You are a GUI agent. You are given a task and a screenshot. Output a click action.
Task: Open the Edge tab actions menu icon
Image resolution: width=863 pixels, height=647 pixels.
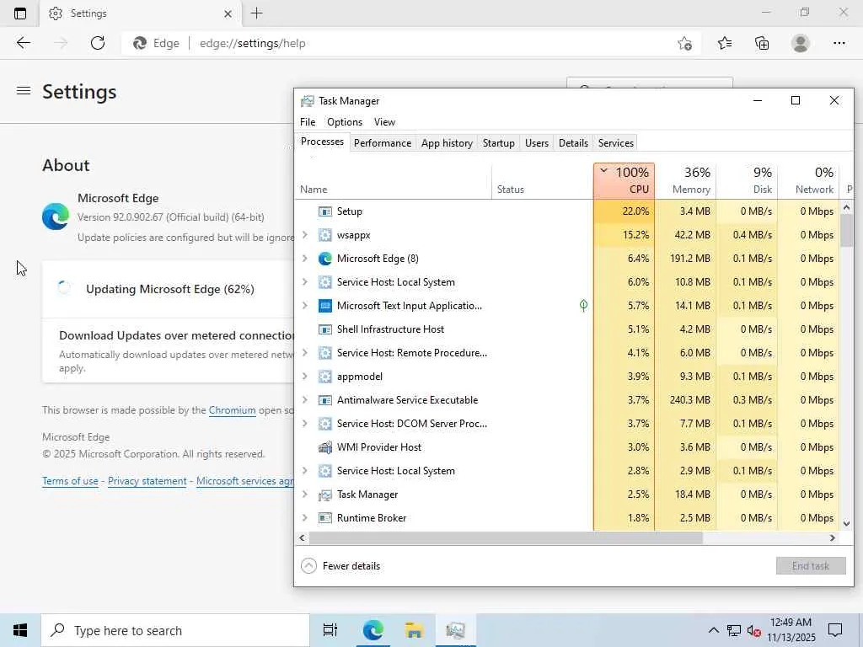tap(20, 13)
